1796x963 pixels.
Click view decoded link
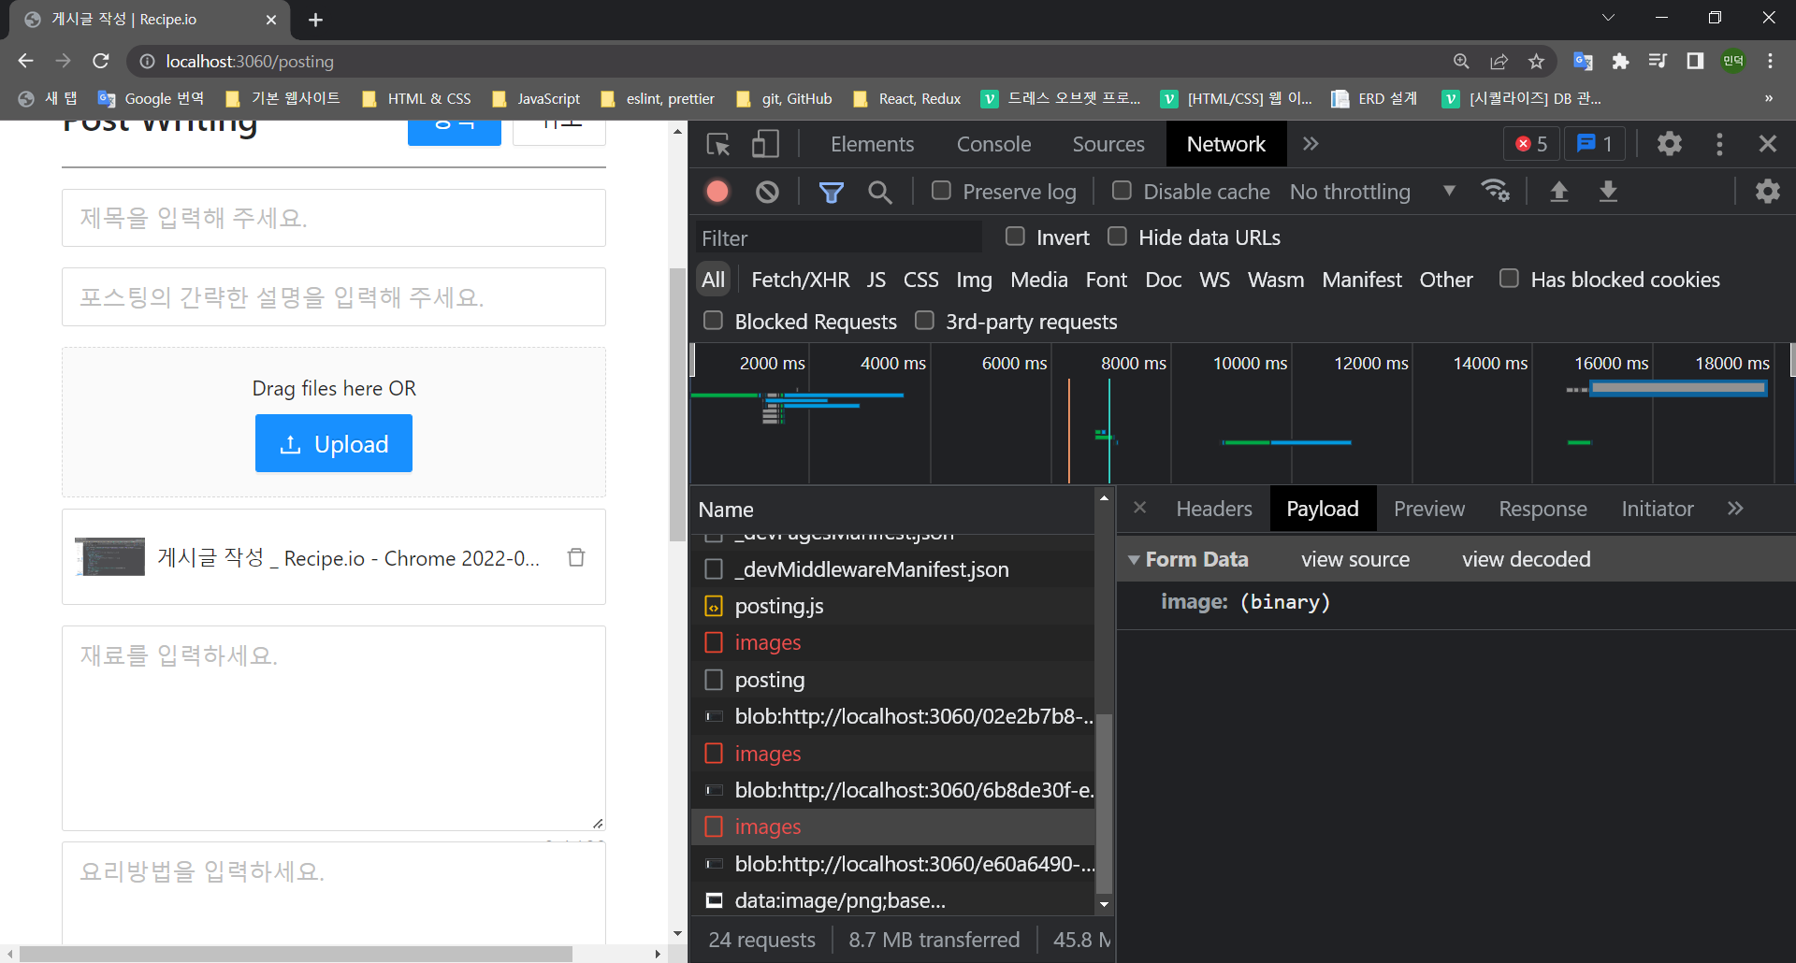tap(1526, 559)
